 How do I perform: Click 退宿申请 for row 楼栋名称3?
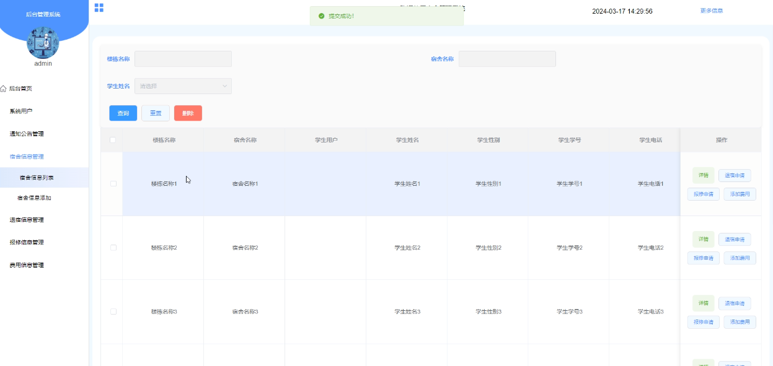(x=735, y=303)
